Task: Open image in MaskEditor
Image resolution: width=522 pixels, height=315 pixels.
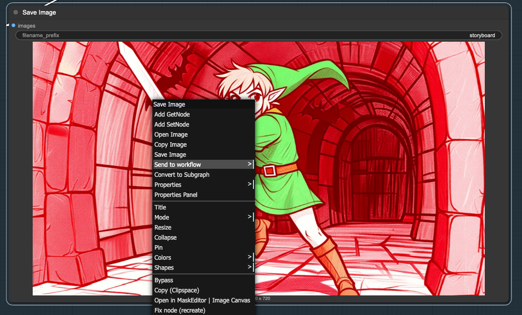Action: coord(202,300)
